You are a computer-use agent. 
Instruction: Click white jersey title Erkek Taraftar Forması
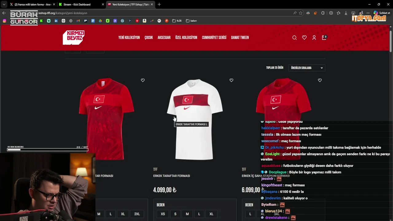pos(172,176)
